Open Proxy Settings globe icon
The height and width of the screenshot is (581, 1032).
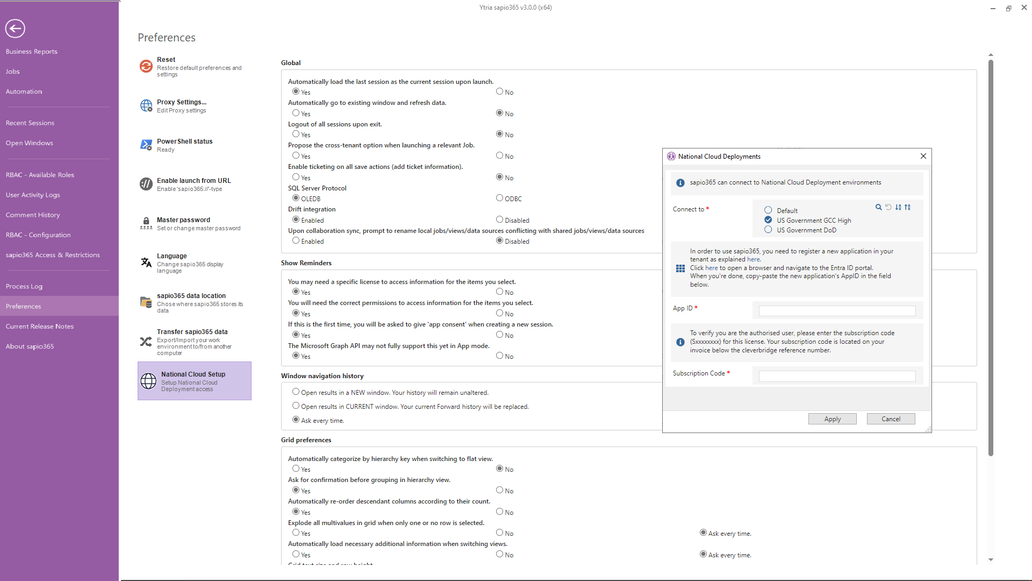pos(146,105)
